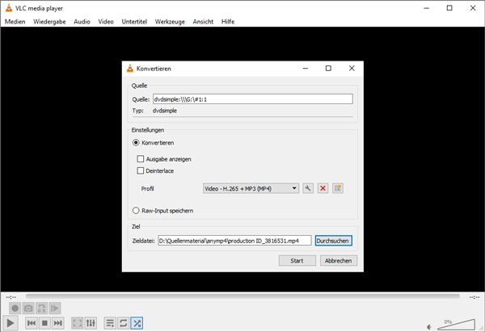This screenshot has height=332, width=485.
Task: Edit selected profile with wrench icon
Action: [308, 188]
